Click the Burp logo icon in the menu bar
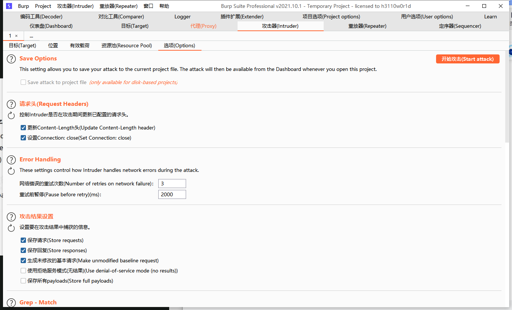 click(9, 6)
